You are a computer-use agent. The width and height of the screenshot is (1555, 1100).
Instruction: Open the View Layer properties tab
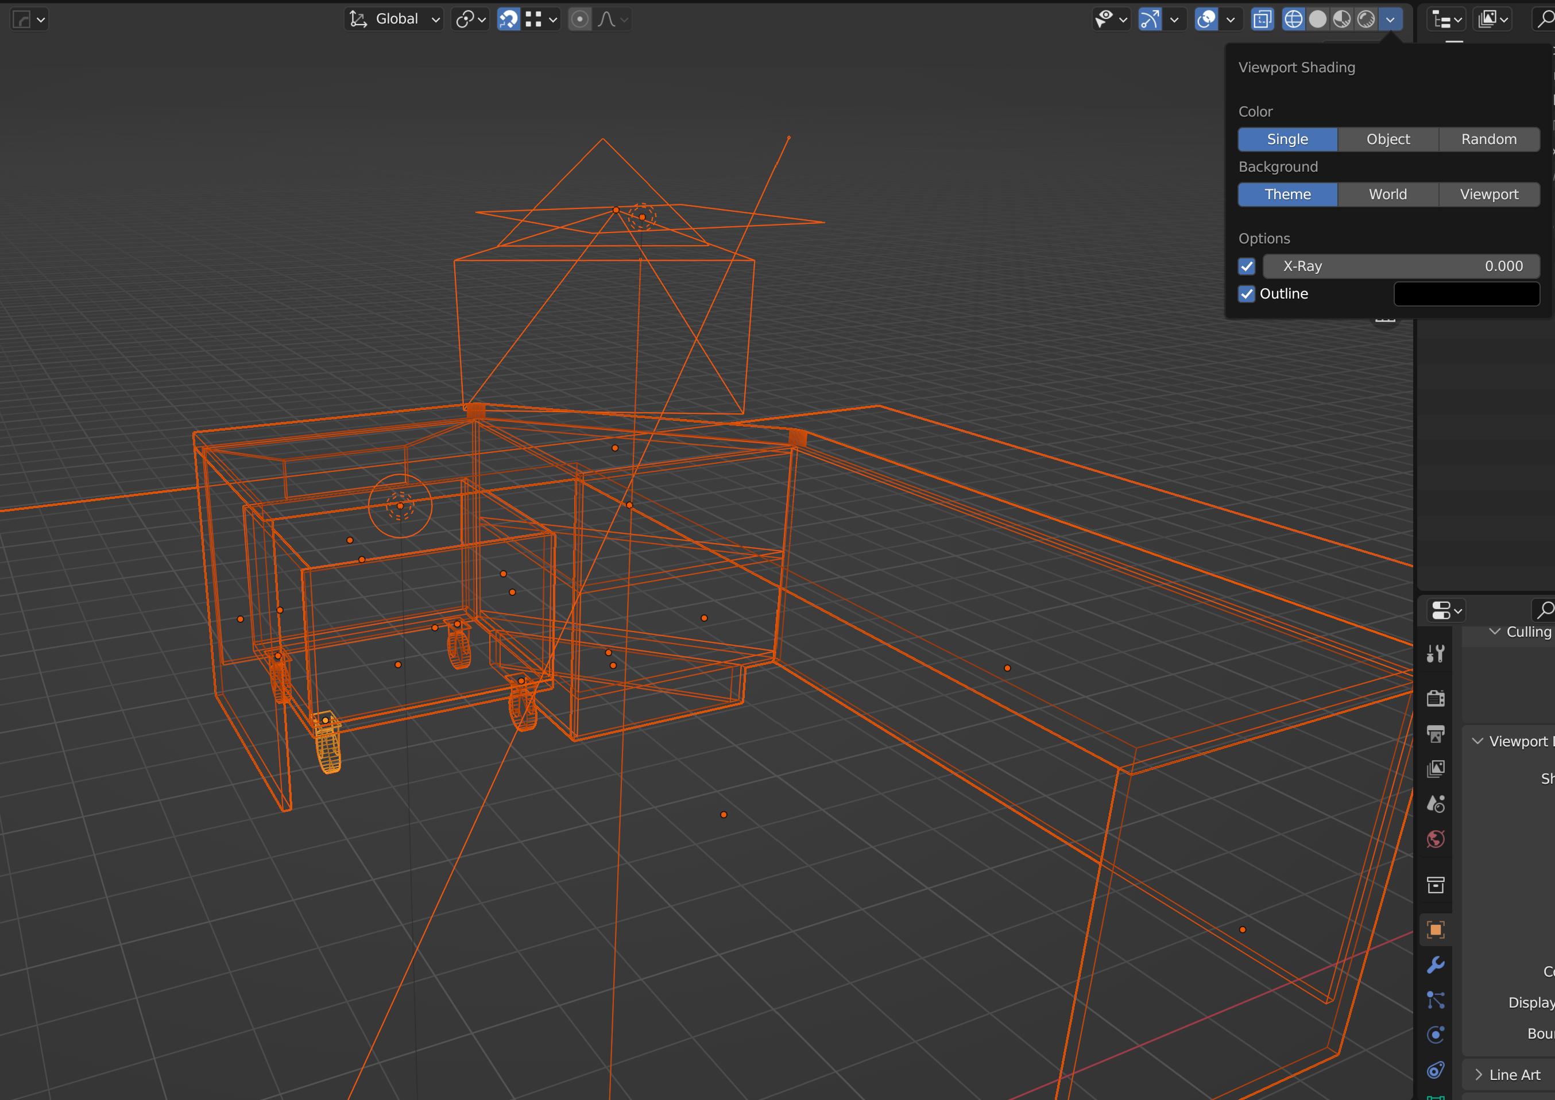point(1436,769)
